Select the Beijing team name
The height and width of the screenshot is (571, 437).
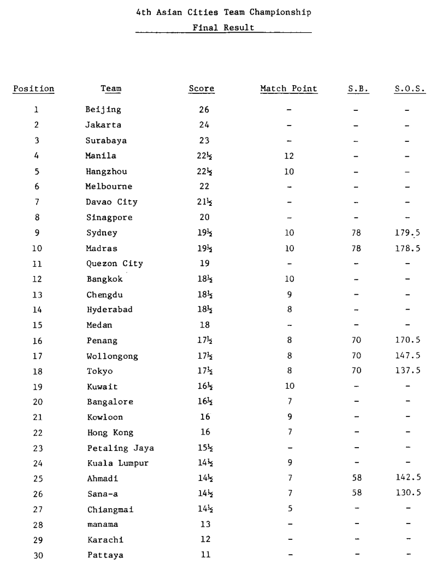[104, 110]
